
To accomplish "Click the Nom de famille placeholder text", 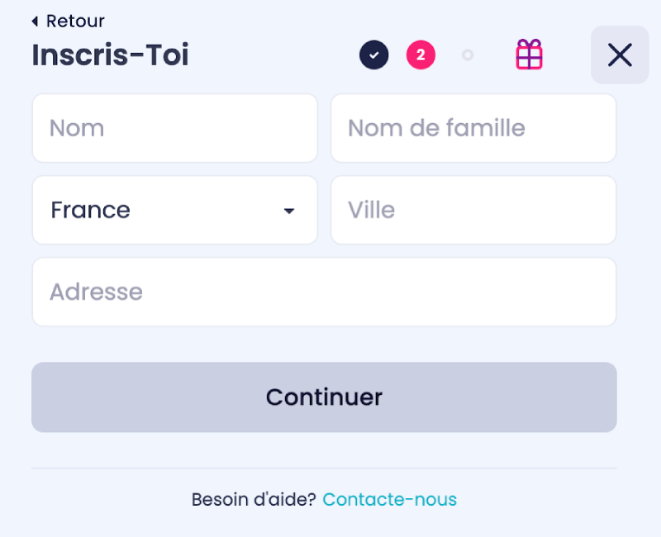I will tap(436, 128).
